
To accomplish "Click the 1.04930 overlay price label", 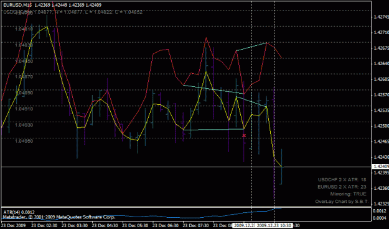I will [24, 125].
